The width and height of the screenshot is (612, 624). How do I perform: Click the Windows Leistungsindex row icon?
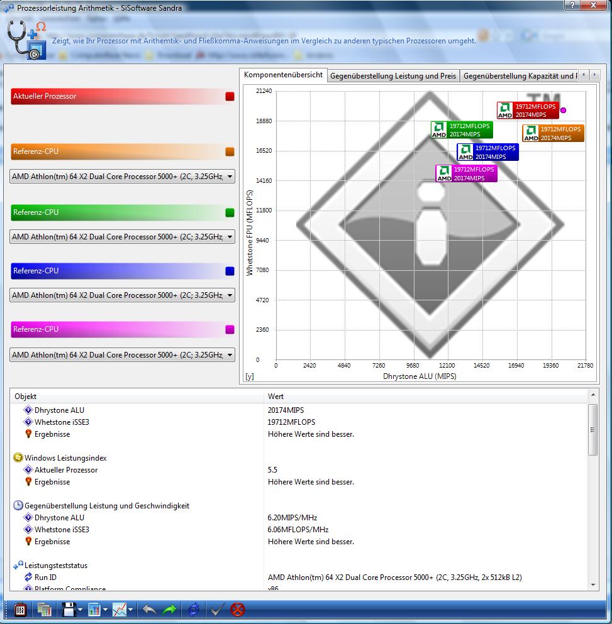(x=18, y=457)
